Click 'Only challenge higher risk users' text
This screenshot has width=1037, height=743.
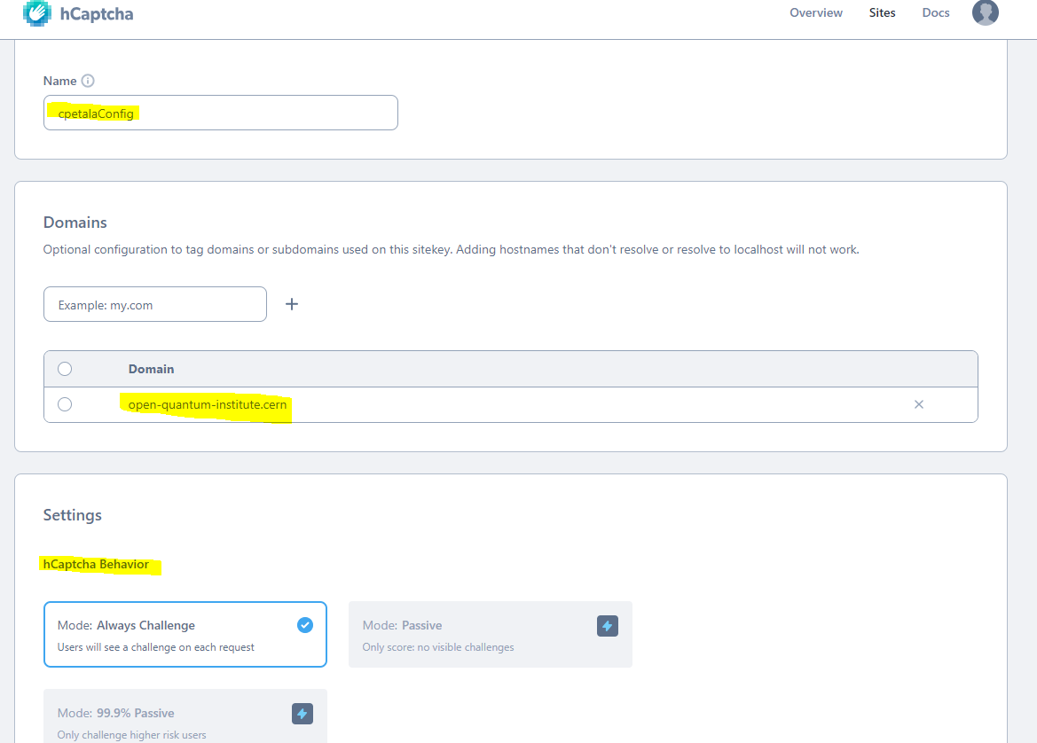point(131,735)
